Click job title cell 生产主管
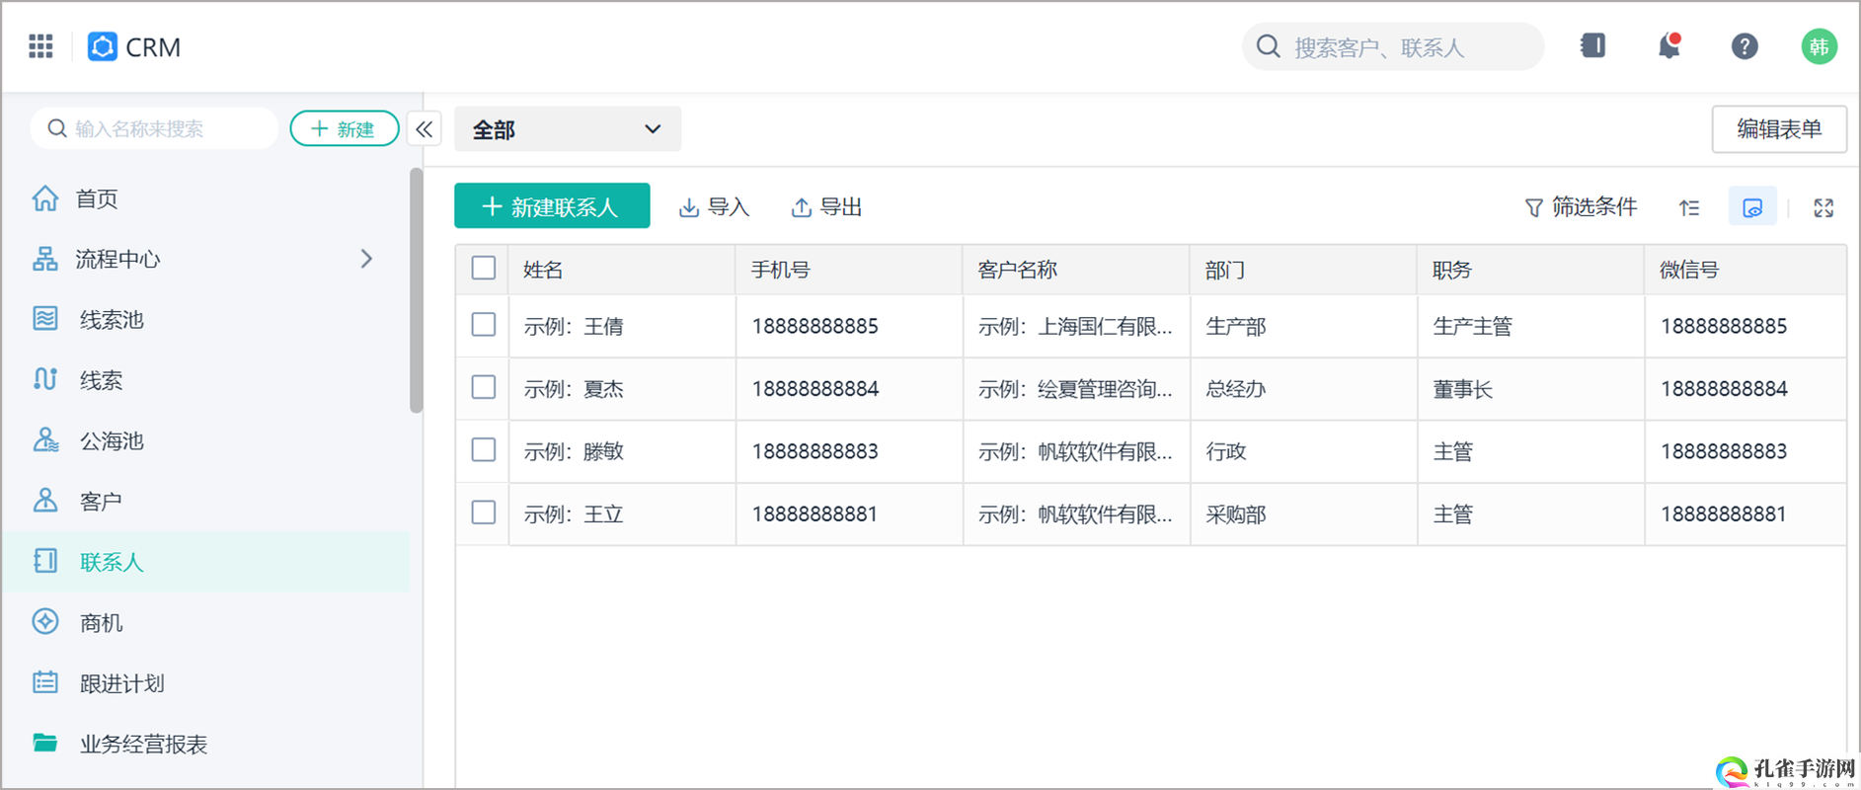 coord(1530,326)
